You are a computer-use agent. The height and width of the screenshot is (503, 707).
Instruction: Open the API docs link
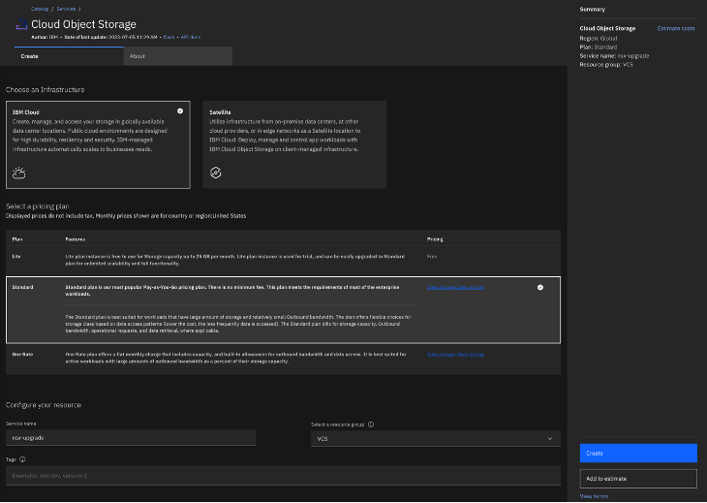click(190, 37)
